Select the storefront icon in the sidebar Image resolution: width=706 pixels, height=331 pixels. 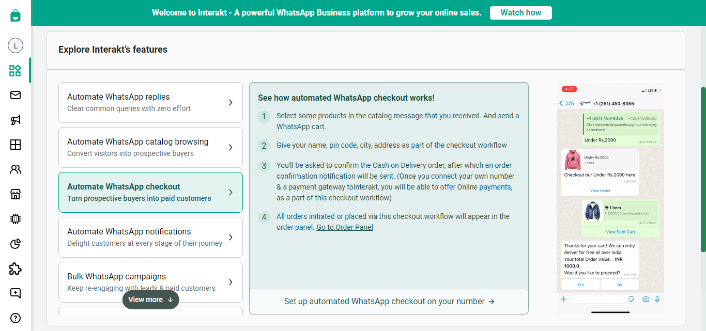pyautogui.click(x=15, y=194)
